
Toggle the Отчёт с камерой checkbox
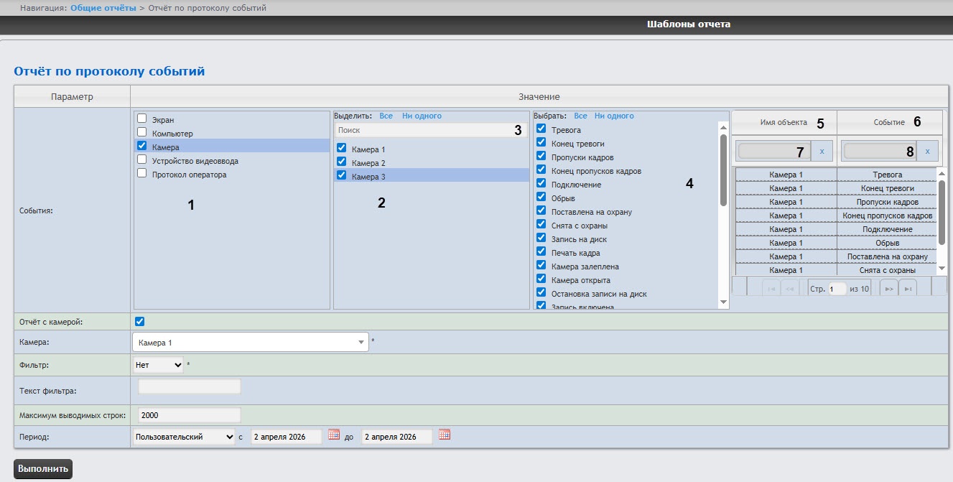pyautogui.click(x=140, y=321)
